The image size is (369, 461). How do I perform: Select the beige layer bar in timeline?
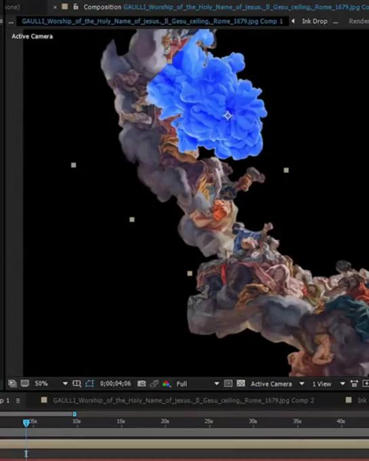click(x=184, y=443)
